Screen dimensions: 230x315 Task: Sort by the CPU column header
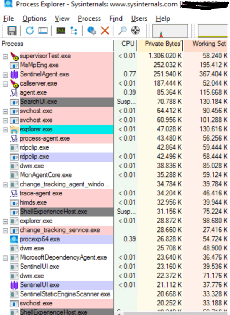[126, 44]
